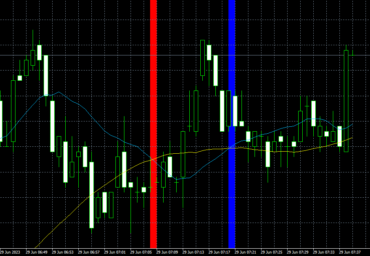Image resolution: width=370 pixels, height=256 pixels.
Task: Click the 29 Jun 07:09 time label
Action: point(168,252)
